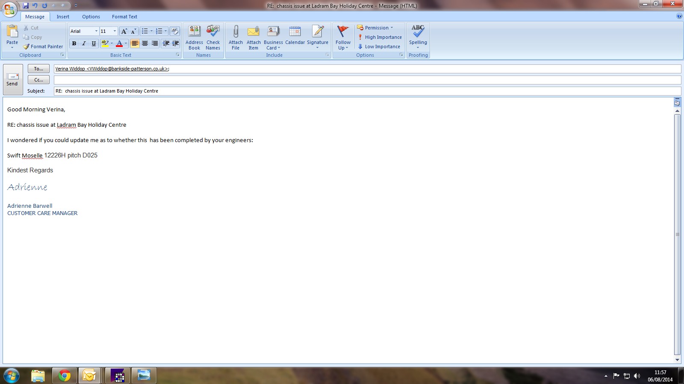Toggle underline formatting

tap(94, 44)
